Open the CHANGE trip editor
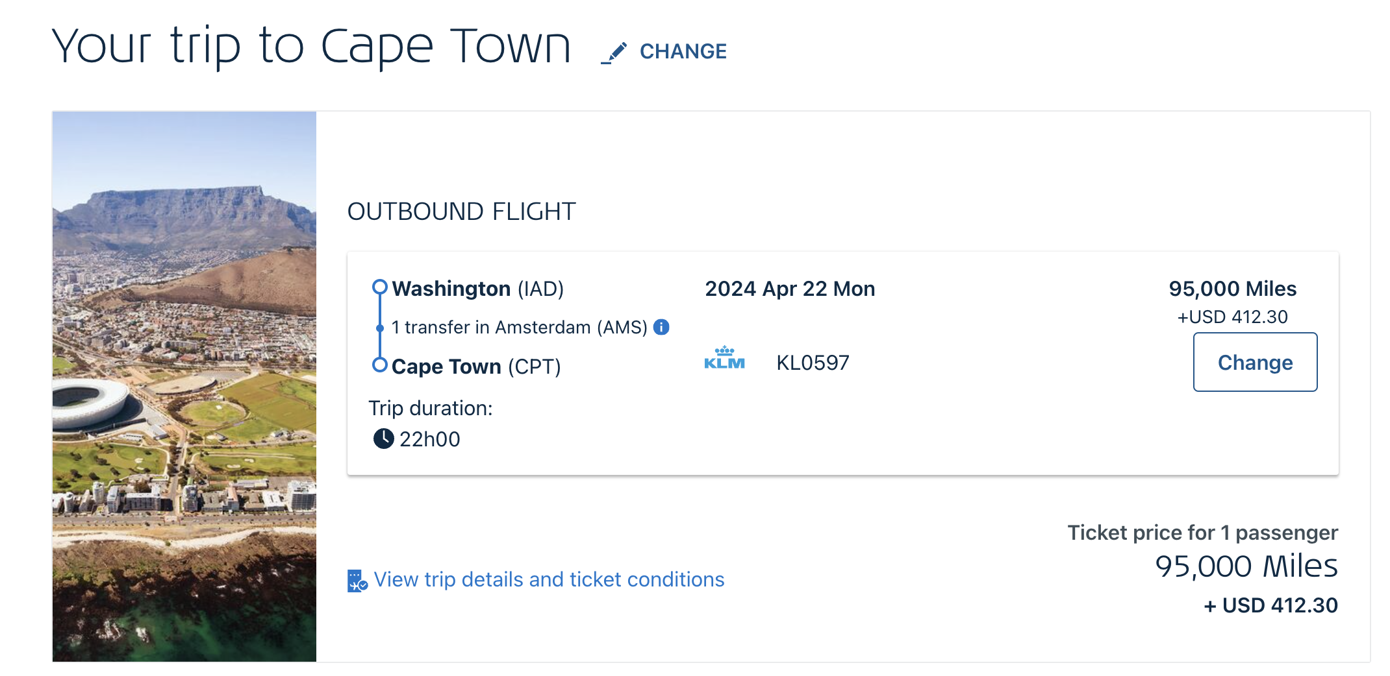 click(x=682, y=51)
